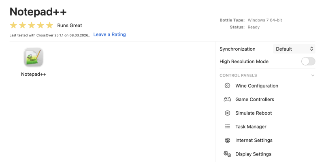Click the Leave a Rating link
The image size is (324, 162).
click(x=109, y=34)
